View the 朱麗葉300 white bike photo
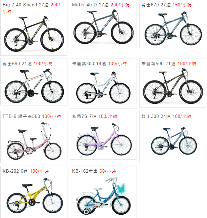The image size is (207, 218). point(103,88)
